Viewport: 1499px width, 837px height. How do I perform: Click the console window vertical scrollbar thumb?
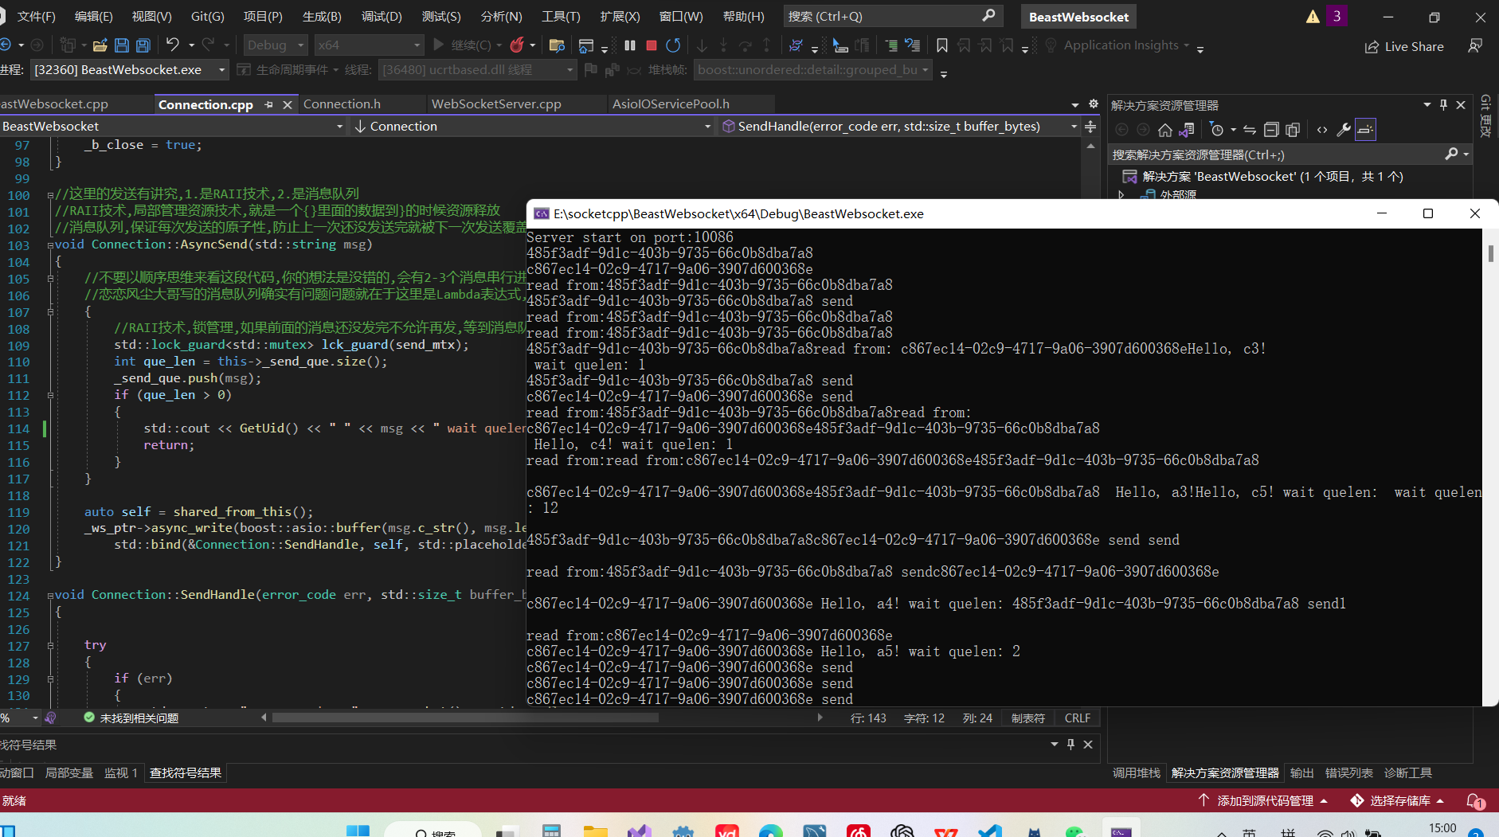click(1490, 253)
